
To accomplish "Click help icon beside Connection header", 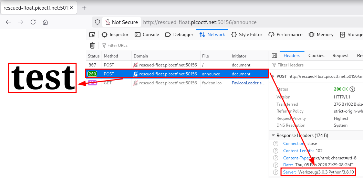I will 274,144.
